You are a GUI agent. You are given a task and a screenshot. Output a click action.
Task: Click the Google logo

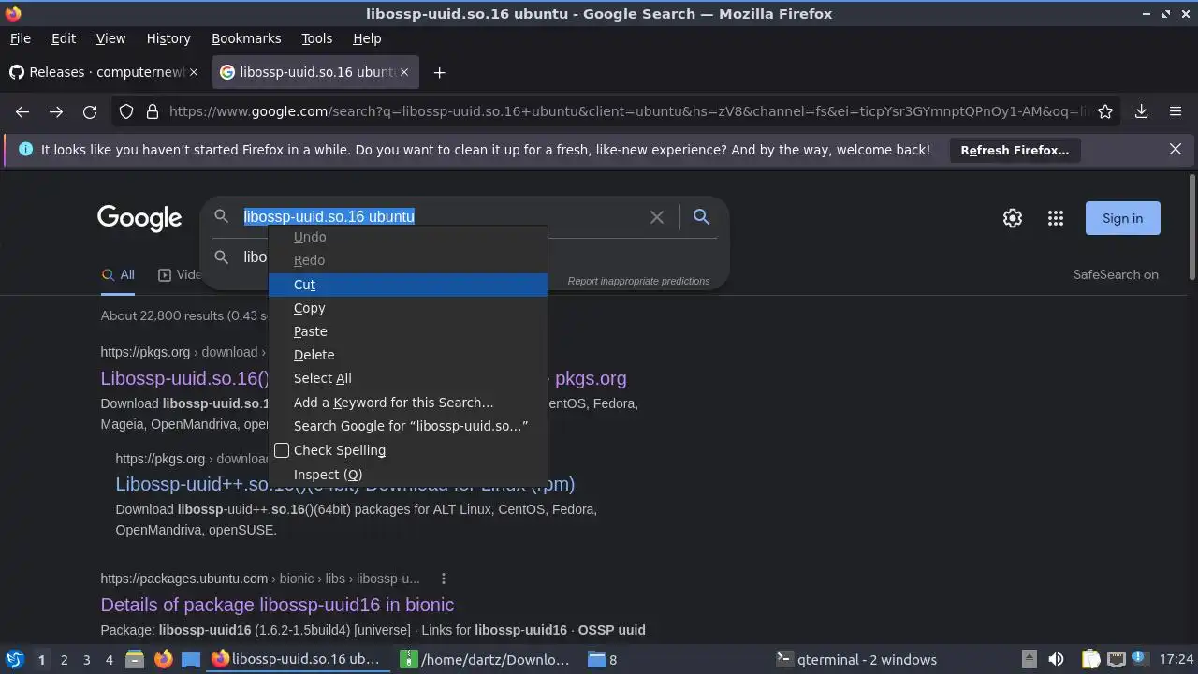pos(139,218)
